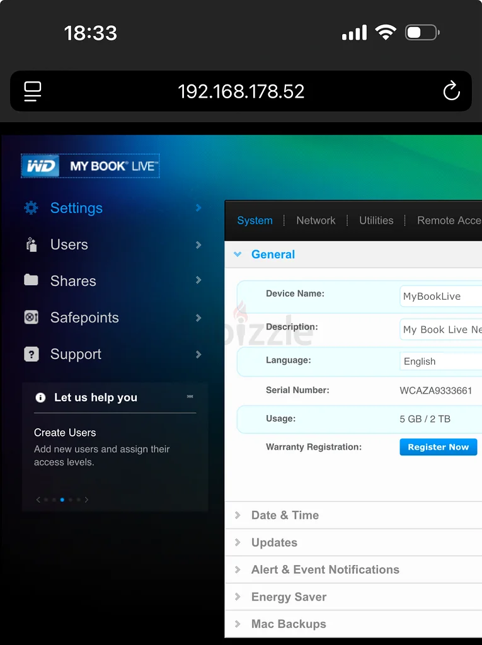This screenshot has height=645, width=482.
Task: Open the Settings menu item
Action: click(76, 208)
